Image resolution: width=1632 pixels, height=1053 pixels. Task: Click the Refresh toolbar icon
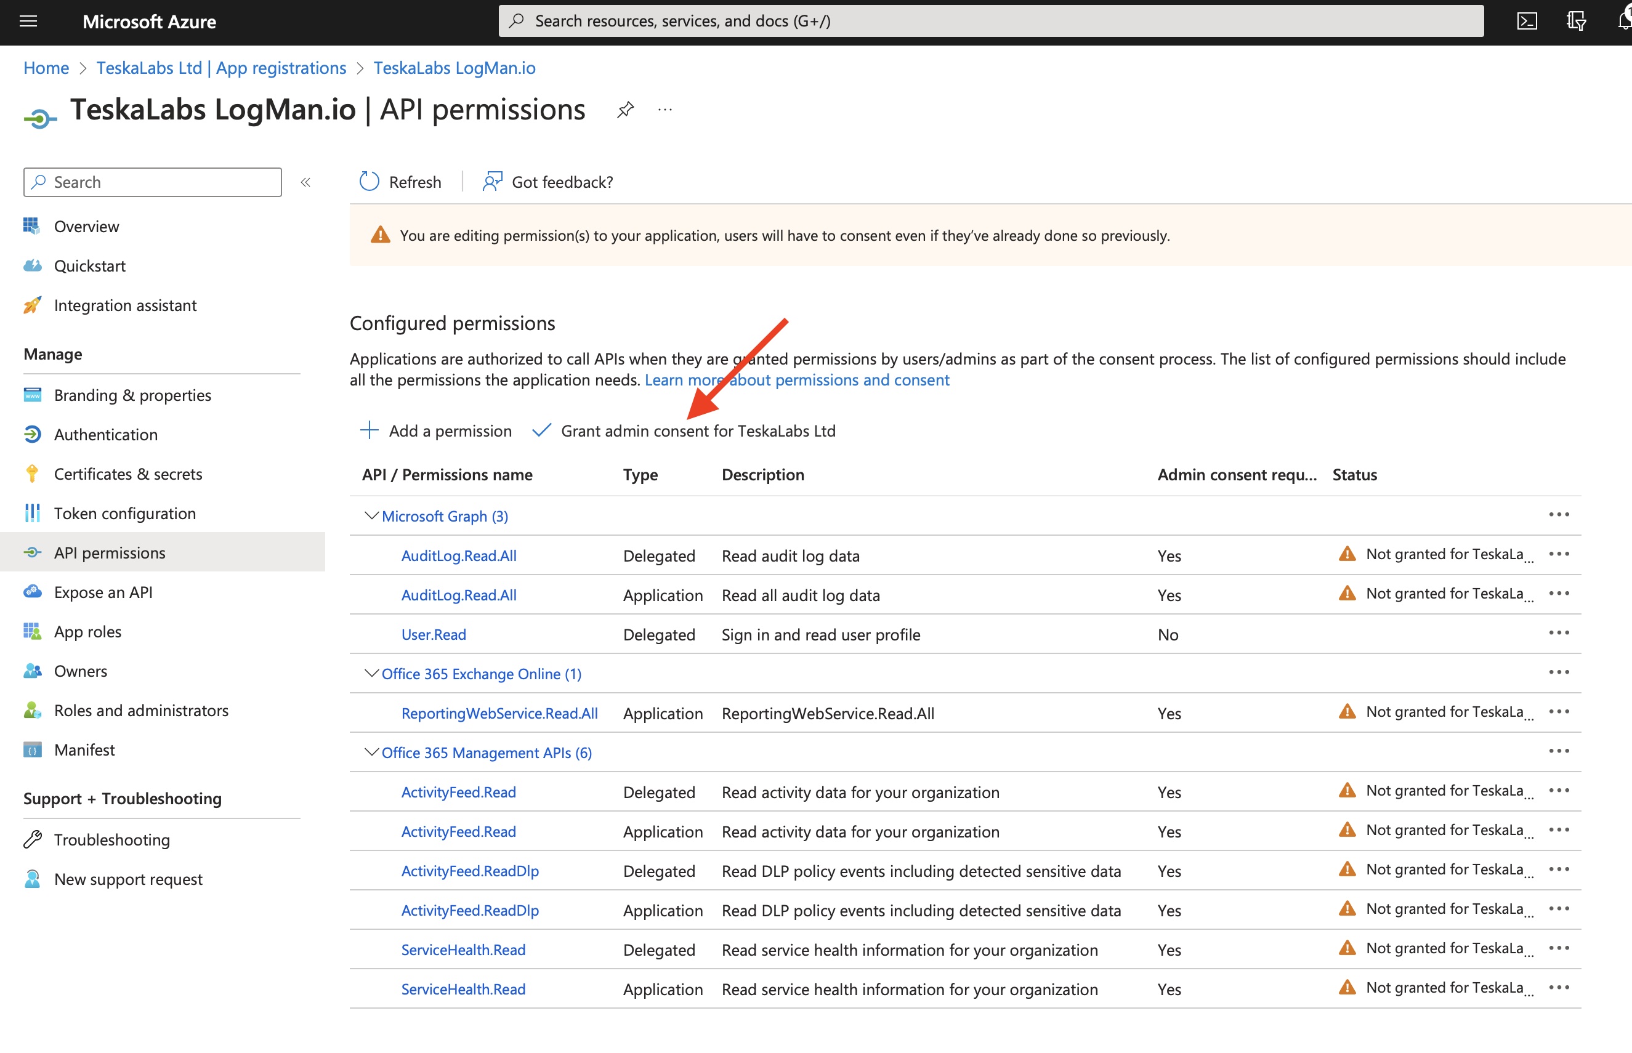click(369, 181)
